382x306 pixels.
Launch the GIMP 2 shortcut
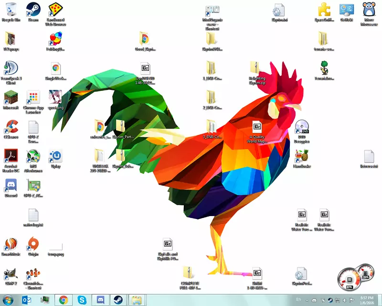11,274
